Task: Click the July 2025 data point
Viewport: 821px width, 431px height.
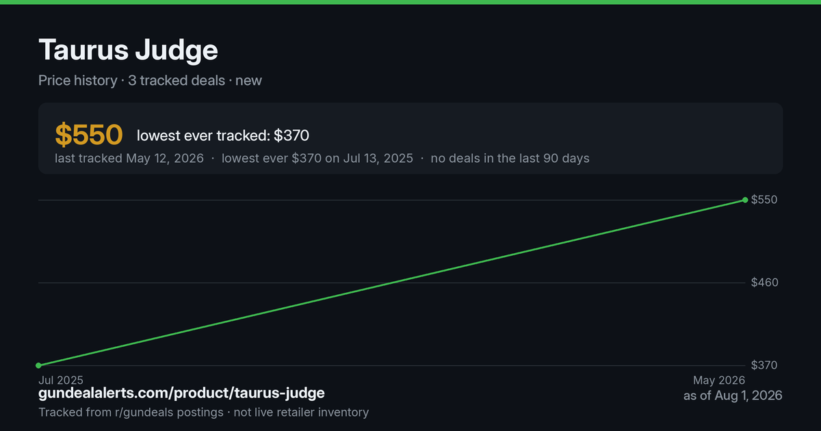Action: [39, 365]
